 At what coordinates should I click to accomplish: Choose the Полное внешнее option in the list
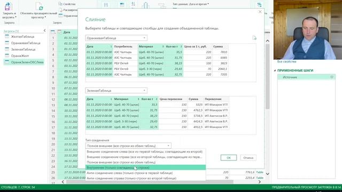coord(145,162)
